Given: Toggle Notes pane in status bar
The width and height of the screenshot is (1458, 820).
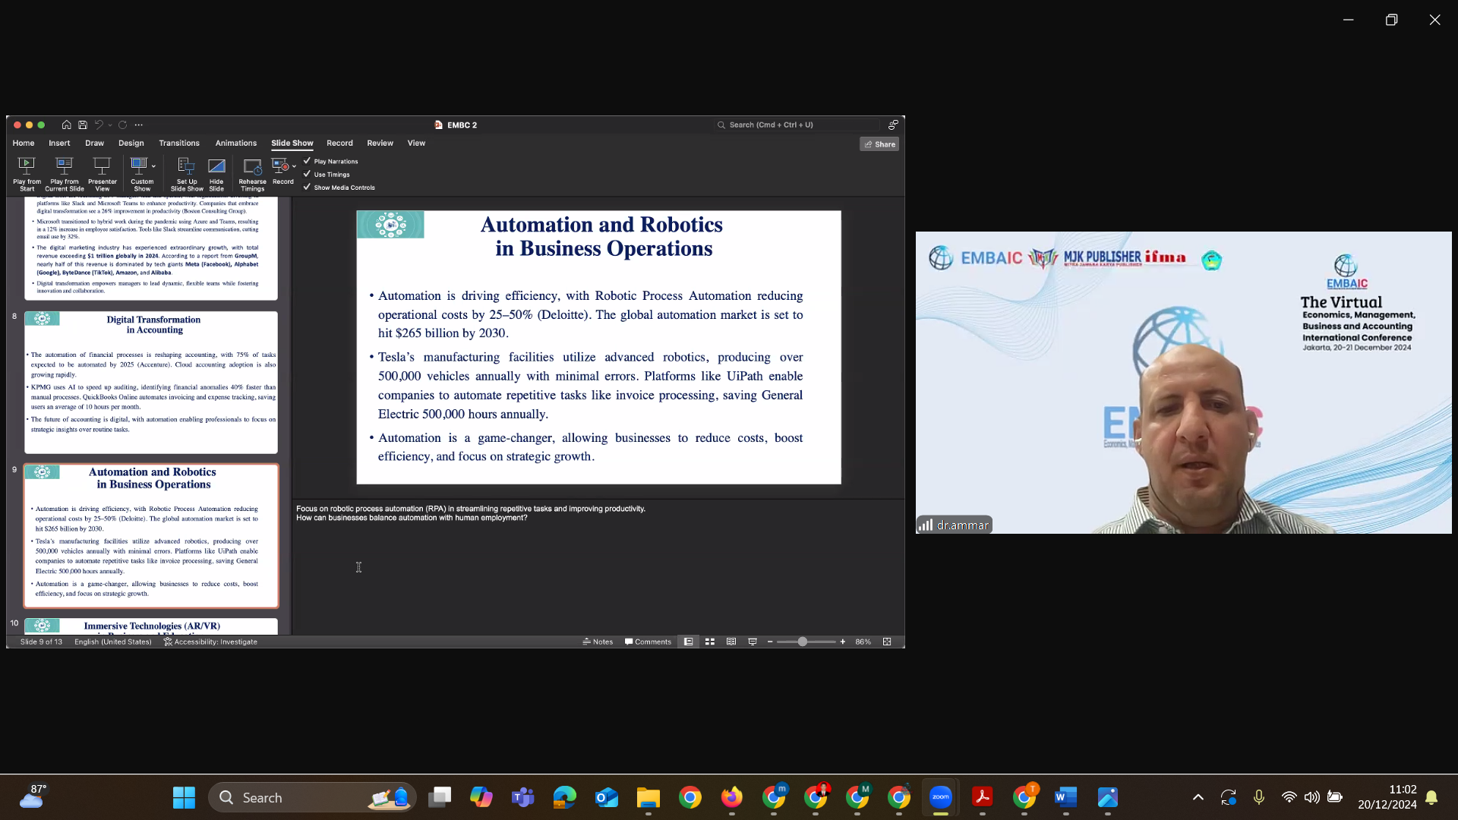Looking at the screenshot, I should point(598,642).
